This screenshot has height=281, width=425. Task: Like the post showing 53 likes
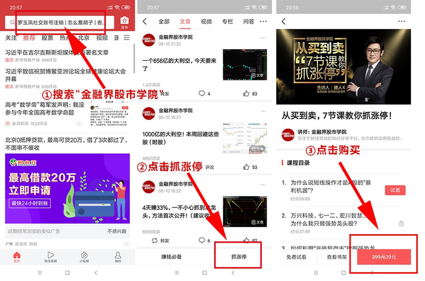pos(246,167)
